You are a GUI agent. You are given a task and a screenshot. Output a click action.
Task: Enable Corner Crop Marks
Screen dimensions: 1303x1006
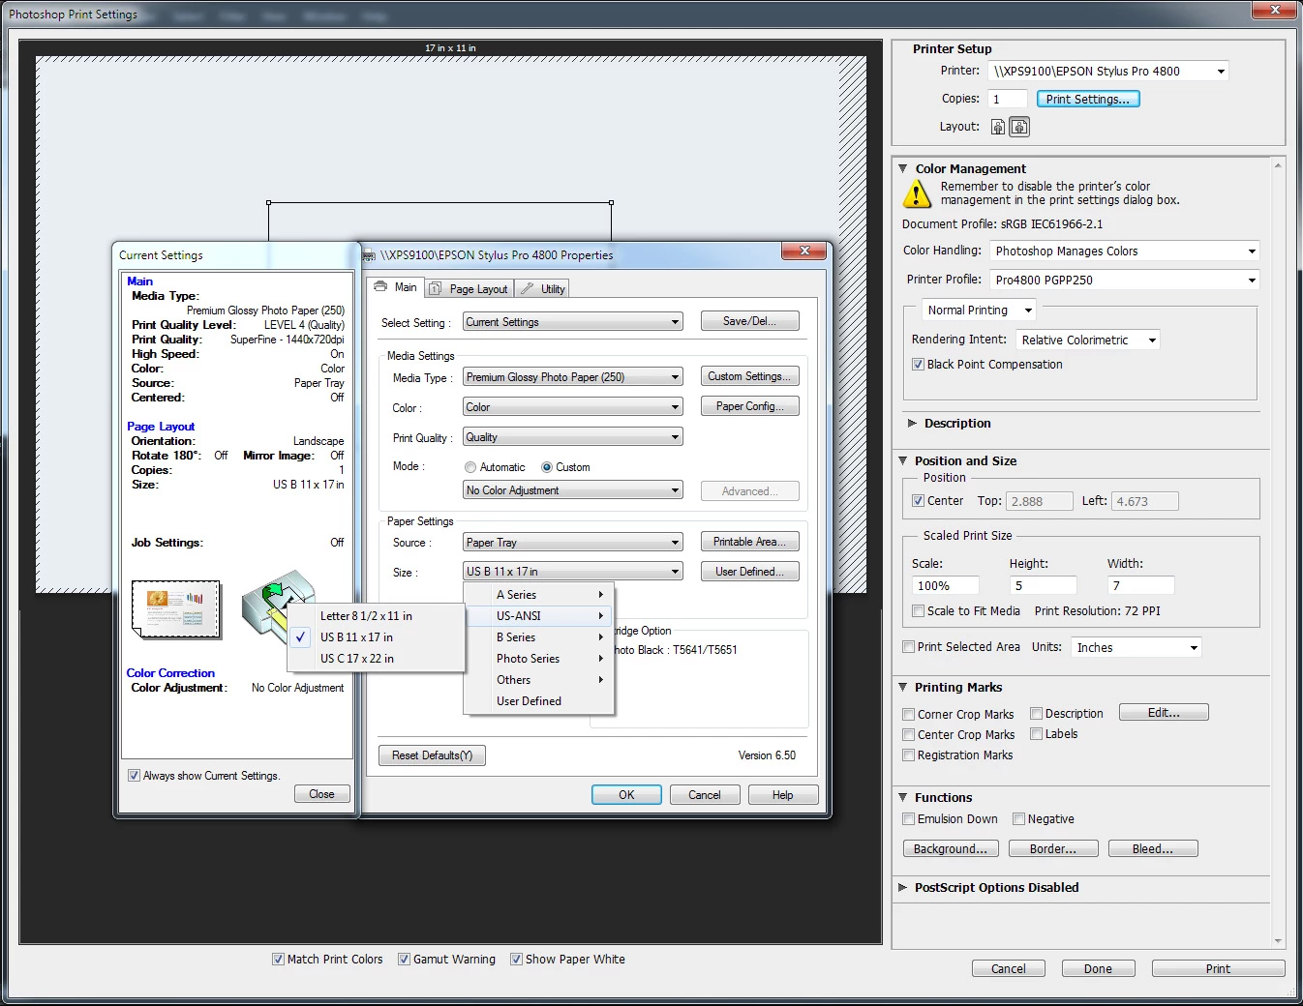click(908, 715)
